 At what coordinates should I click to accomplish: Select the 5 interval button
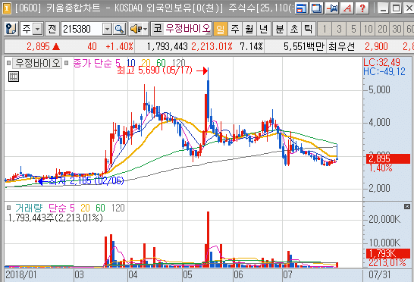pyautogui.click(x=353, y=29)
